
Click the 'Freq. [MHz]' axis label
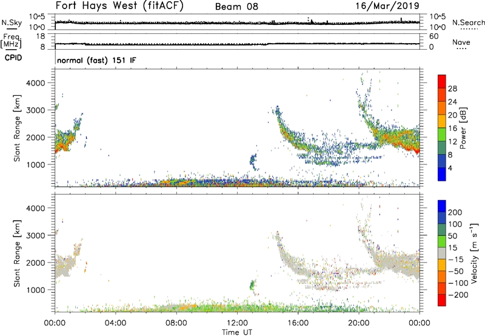click(x=11, y=41)
